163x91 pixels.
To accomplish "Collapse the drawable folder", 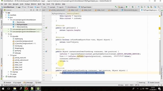I will pyautogui.click(x=8, y=36).
